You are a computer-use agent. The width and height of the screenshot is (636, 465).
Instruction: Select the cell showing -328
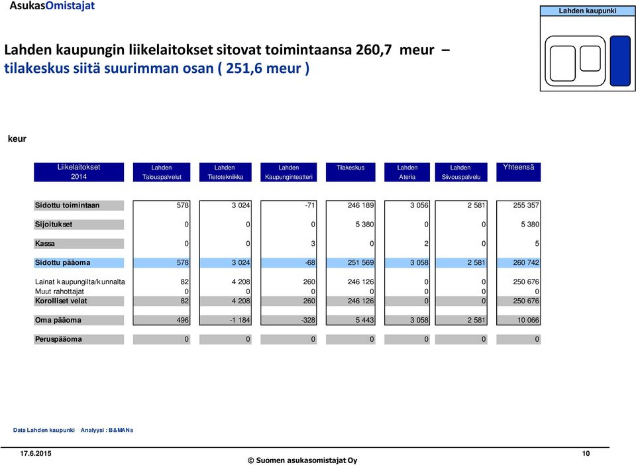(308, 321)
